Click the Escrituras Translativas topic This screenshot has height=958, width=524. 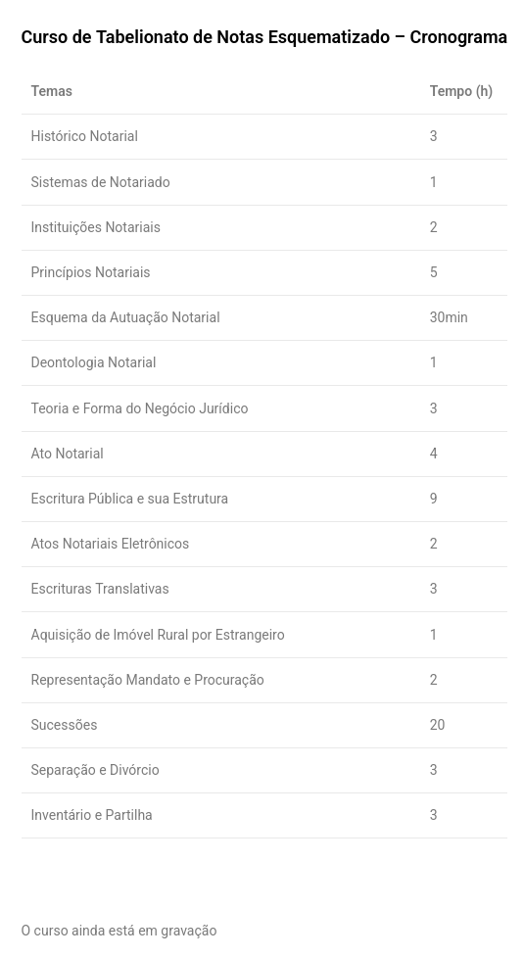100,589
